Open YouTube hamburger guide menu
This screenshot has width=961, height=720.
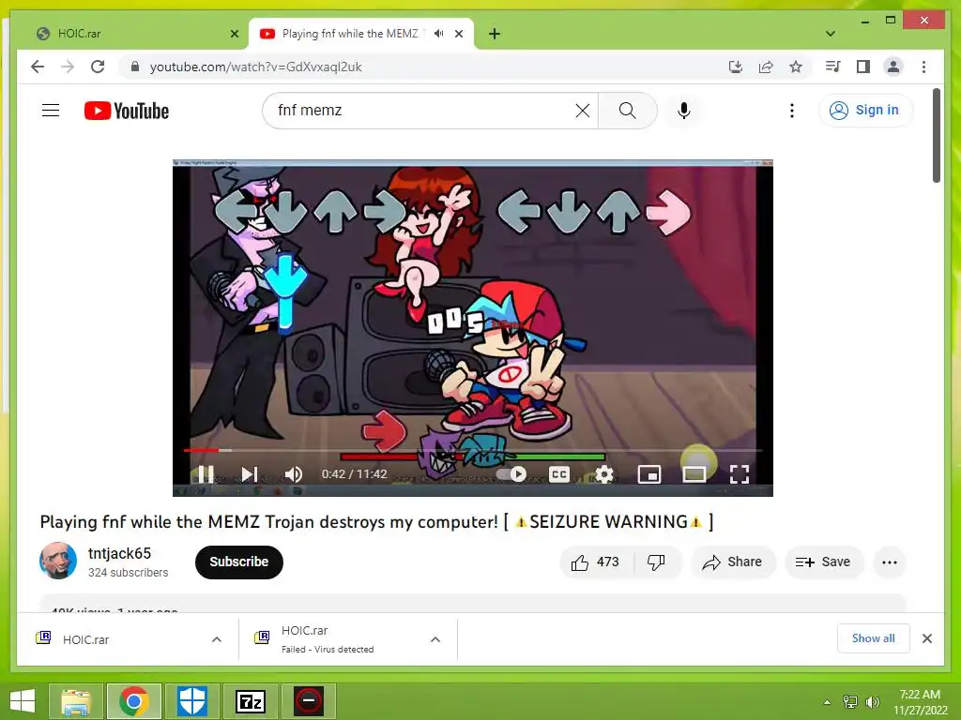tap(51, 111)
